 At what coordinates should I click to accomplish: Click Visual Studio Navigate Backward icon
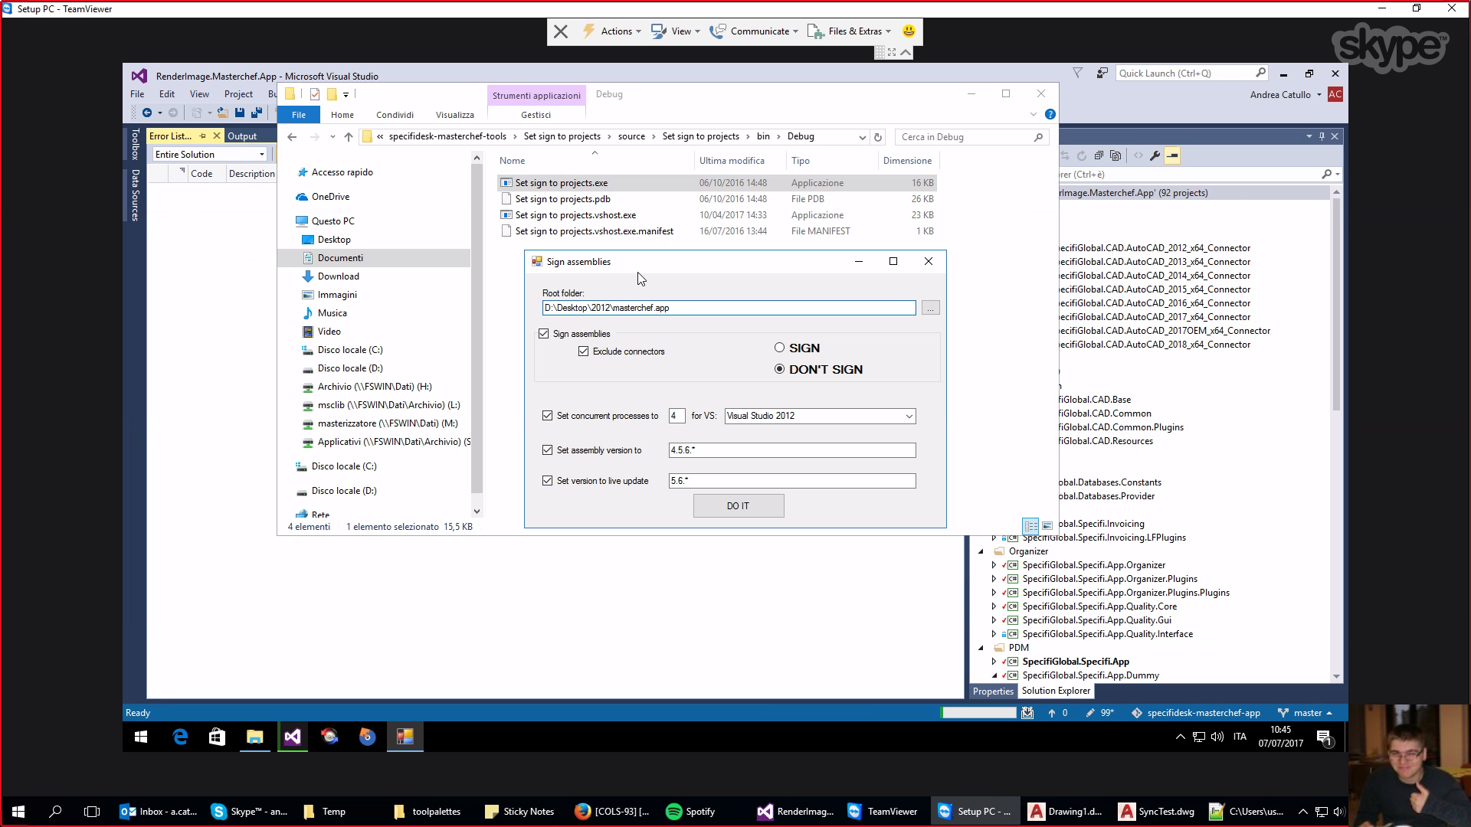coord(147,113)
